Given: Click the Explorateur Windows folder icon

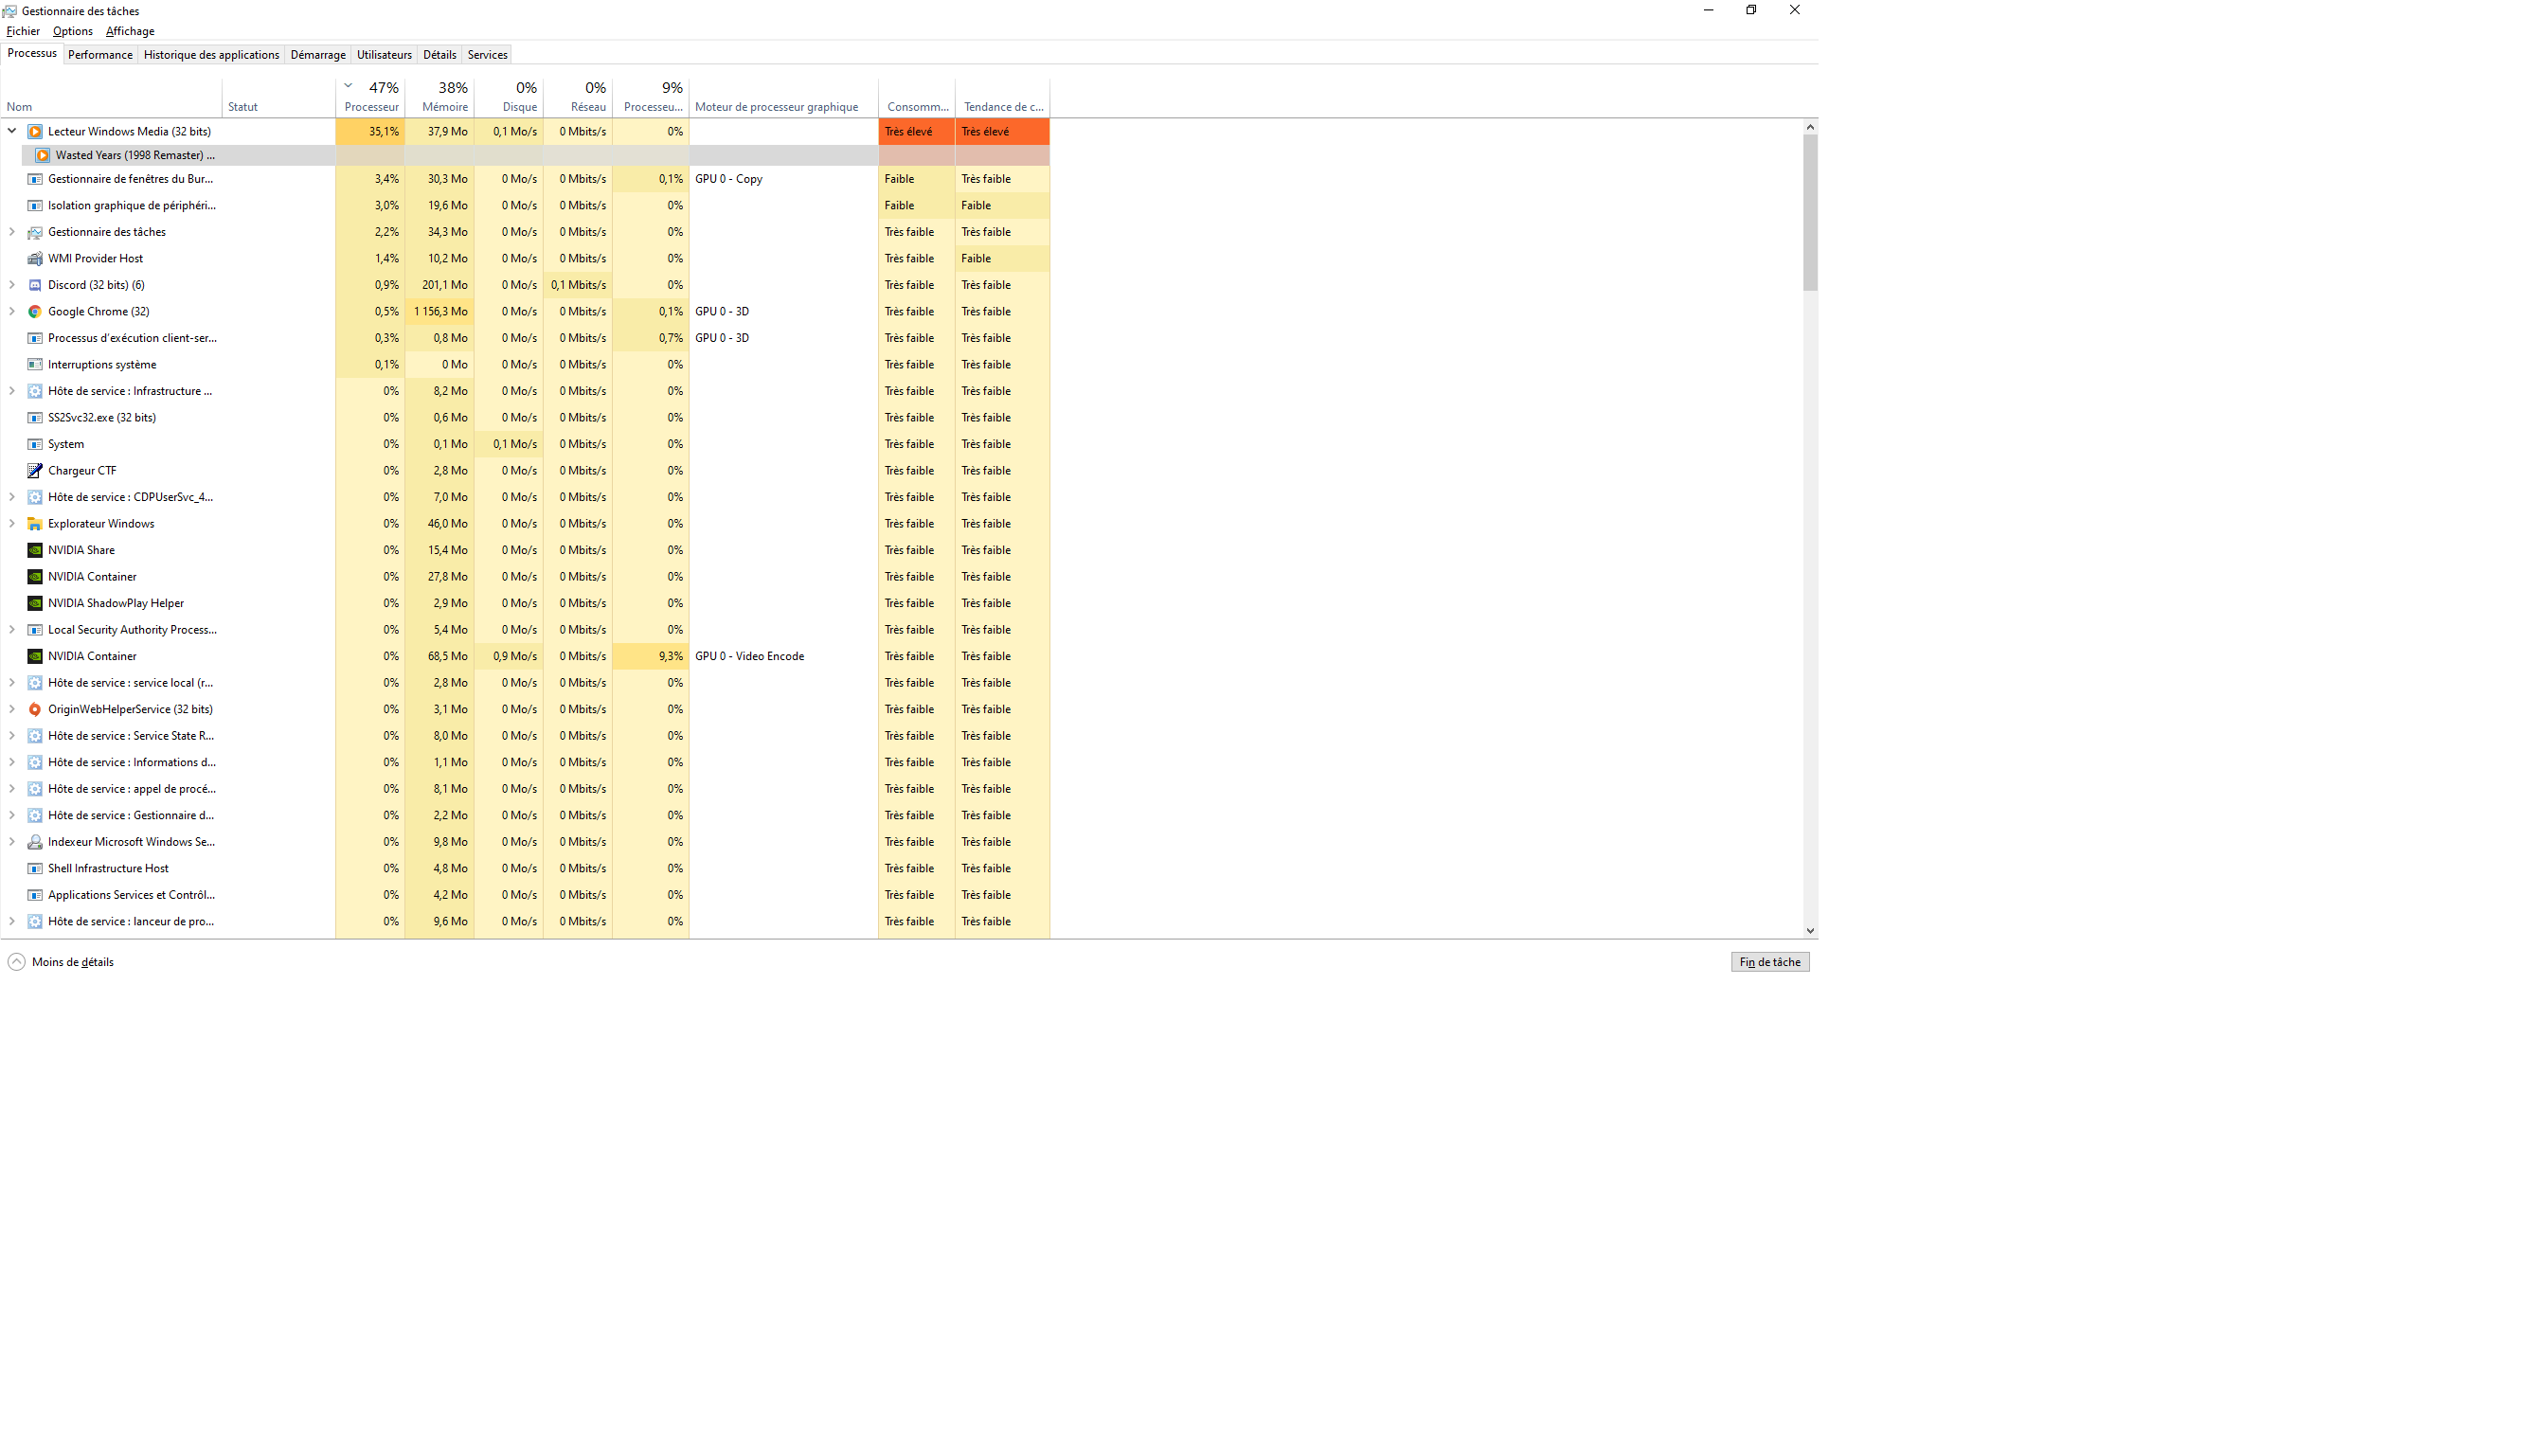Looking at the screenshot, I should (35, 524).
